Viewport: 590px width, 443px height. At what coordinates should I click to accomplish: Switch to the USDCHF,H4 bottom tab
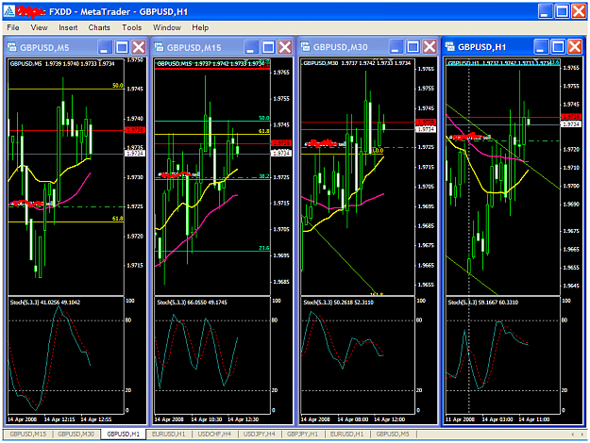pyautogui.click(x=214, y=434)
